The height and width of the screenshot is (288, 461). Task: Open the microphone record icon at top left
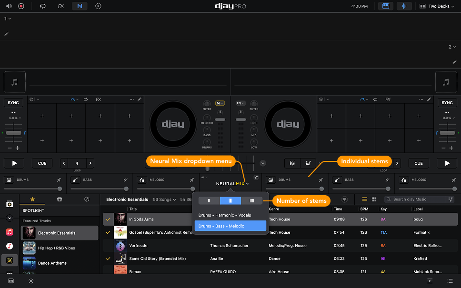pyautogui.click(x=20, y=6)
